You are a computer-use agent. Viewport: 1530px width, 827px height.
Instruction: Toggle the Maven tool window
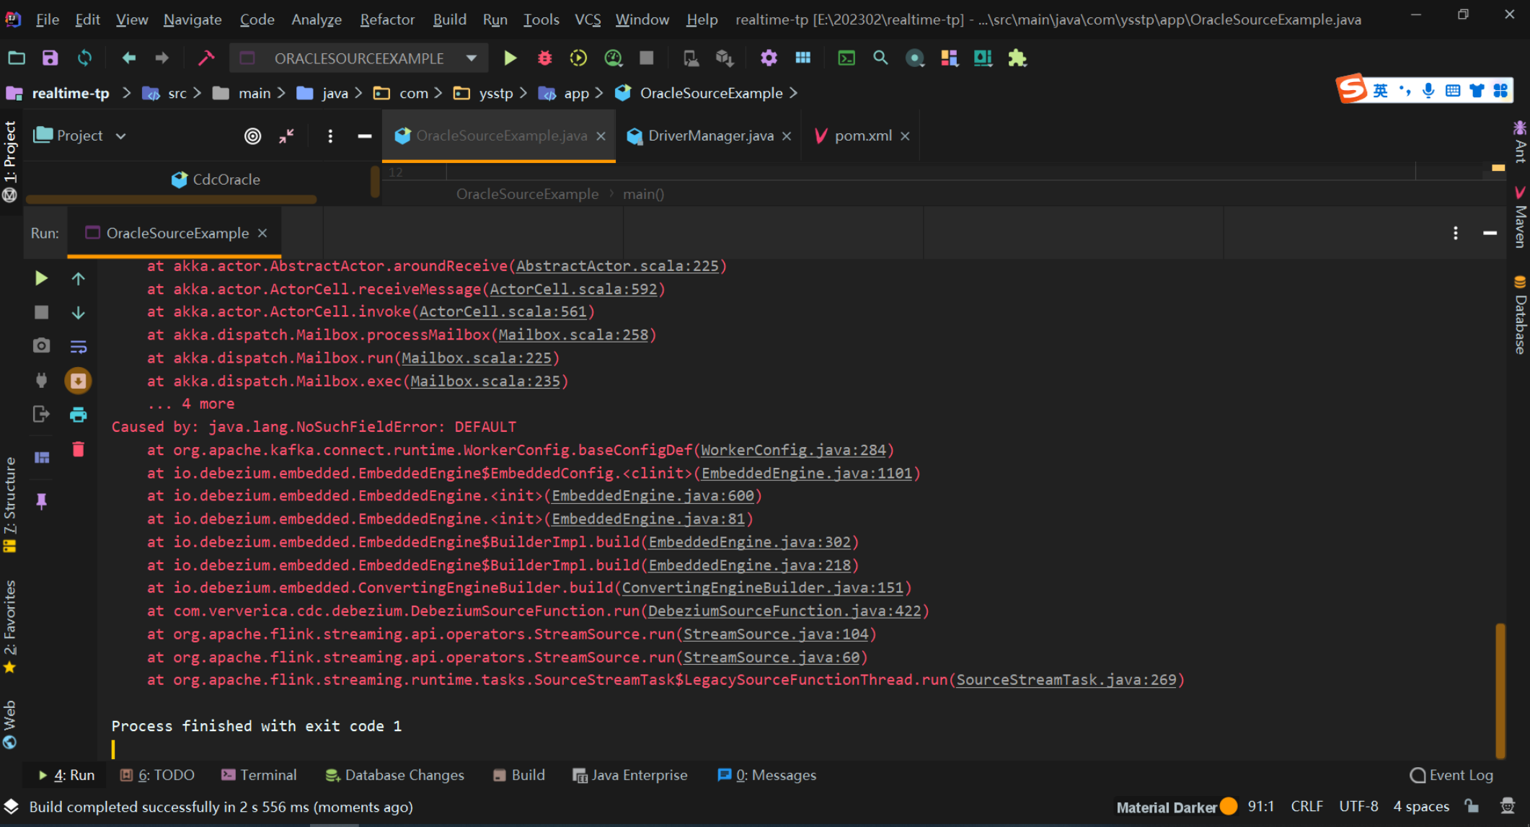(x=1520, y=218)
